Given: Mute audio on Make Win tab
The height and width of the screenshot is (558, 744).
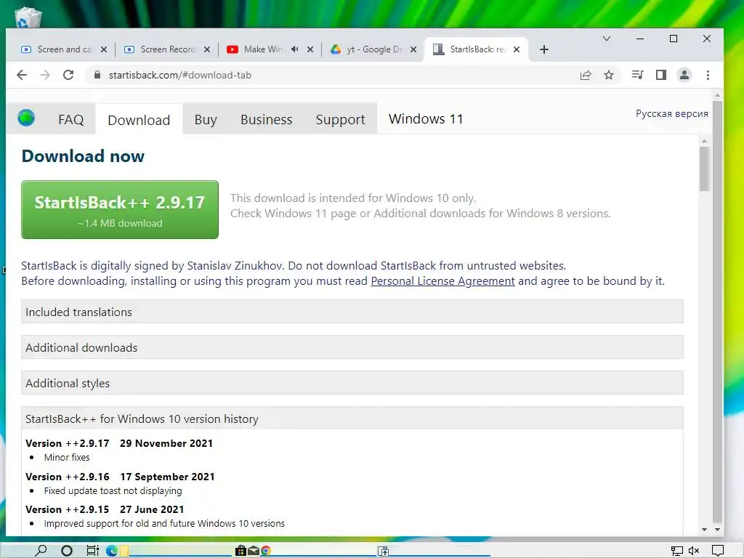Looking at the screenshot, I should [x=295, y=49].
